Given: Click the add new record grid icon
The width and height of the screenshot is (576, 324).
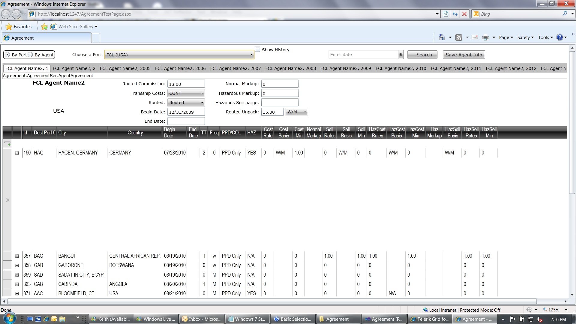Looking at the screenshot, I should click(7, 143).
